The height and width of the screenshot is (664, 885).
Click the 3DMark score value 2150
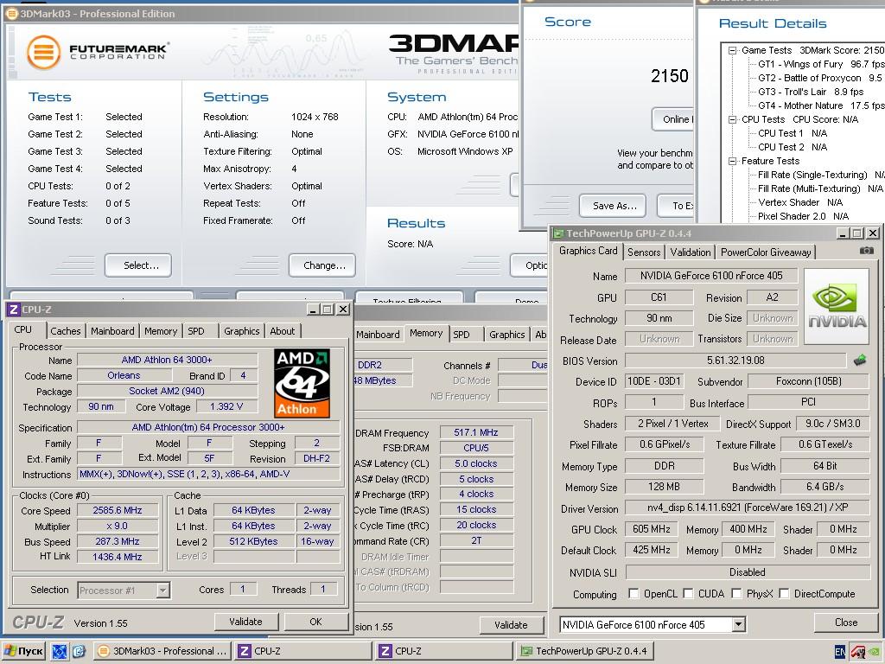[670, 76]
